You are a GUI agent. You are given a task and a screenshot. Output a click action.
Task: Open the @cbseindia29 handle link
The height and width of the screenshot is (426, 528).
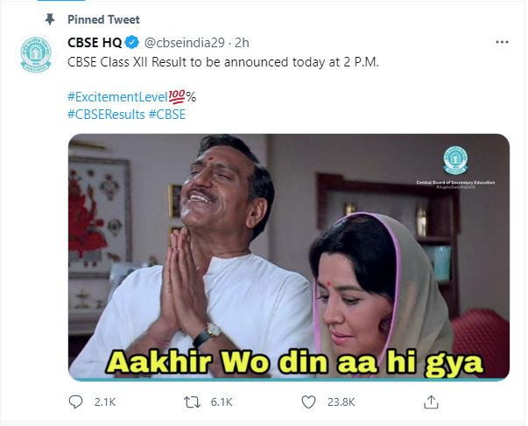(185, 43)
